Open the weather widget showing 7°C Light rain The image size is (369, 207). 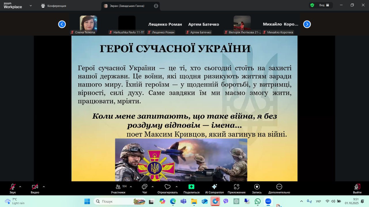pyautogui.click(x=15, y=201)
